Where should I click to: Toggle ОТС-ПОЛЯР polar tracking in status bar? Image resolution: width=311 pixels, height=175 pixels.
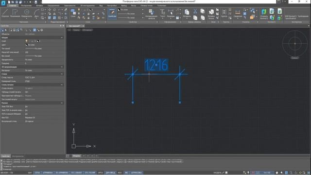[90, 173]
